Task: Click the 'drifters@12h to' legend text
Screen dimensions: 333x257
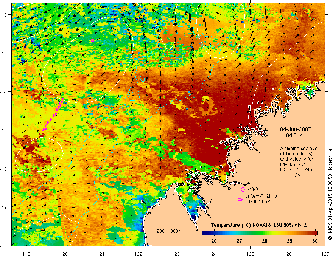Action: (261, 196)
